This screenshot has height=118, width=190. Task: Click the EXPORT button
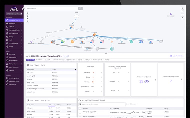click(66, 56)
